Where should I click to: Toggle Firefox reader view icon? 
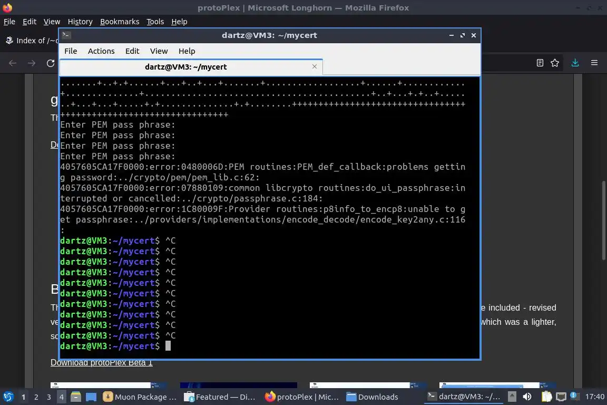(540, 63)
